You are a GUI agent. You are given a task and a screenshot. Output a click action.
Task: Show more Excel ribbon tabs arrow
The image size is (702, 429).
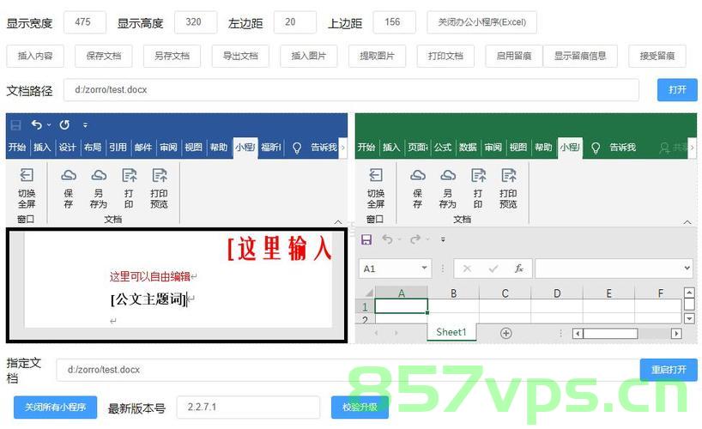tap(693, 148)
